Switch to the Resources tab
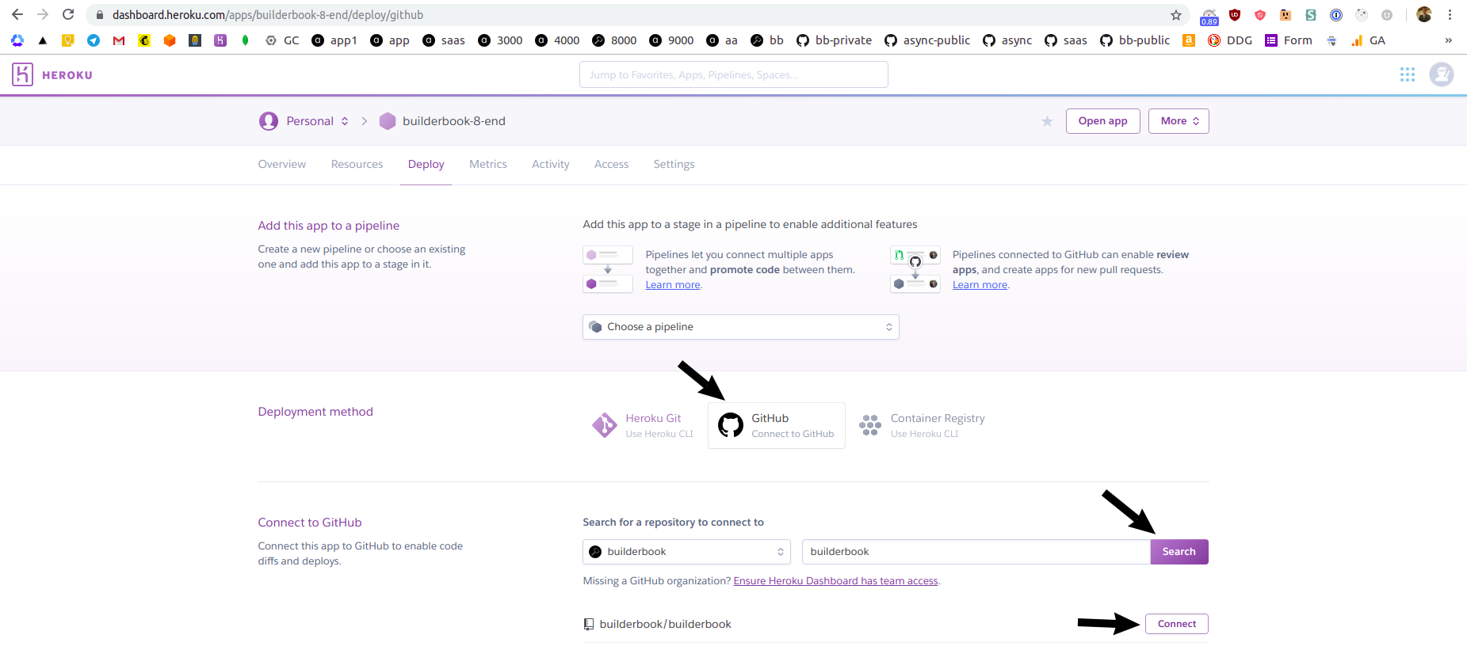 click(x=357, y=164)
